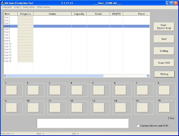Click the horizontal scrollbar thumb
Image resolution: width=179 pixels, height=136 pixels.
(x=55, y=76)
